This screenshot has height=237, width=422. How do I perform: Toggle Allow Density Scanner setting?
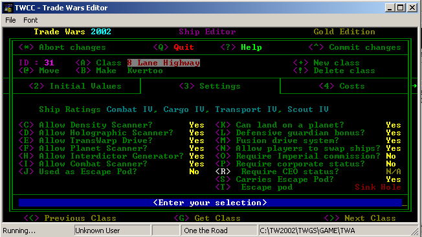(x=111, y=125)
